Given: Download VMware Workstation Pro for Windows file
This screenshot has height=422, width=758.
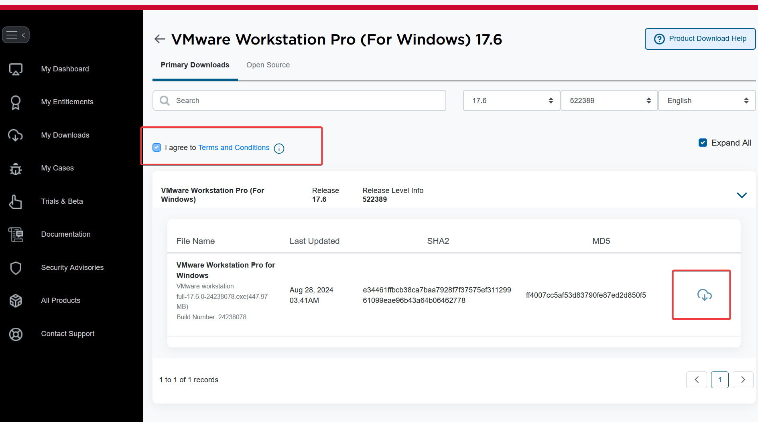Looking at the screenshot, I should tap(704, 295).
